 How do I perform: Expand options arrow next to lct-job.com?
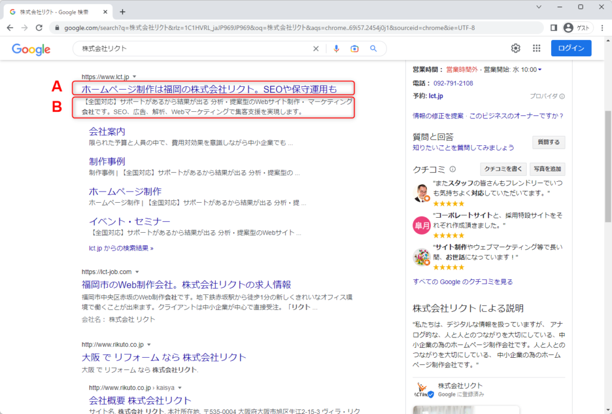coord(137,272)
